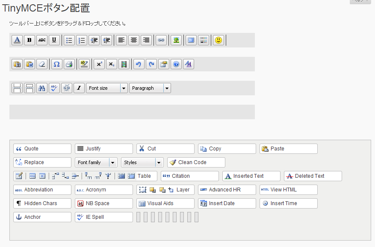Select the Abbreviation button
Viewport: 375px width, 247px height.
(42, 190)
